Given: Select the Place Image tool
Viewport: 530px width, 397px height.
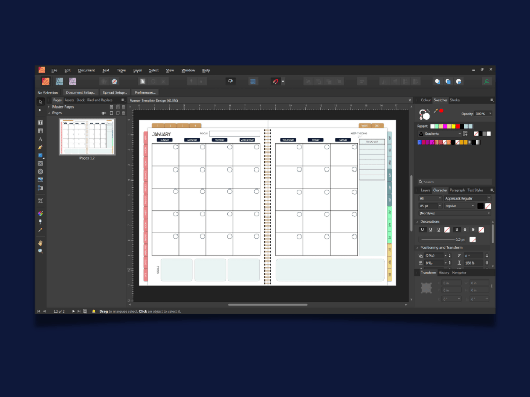Looking at the screenshot, I should [x=40, y=179].
